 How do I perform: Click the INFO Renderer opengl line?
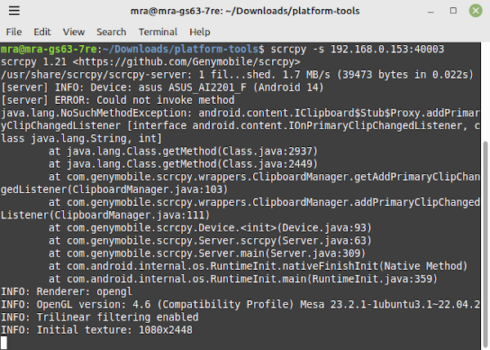[x=67, y=291]
